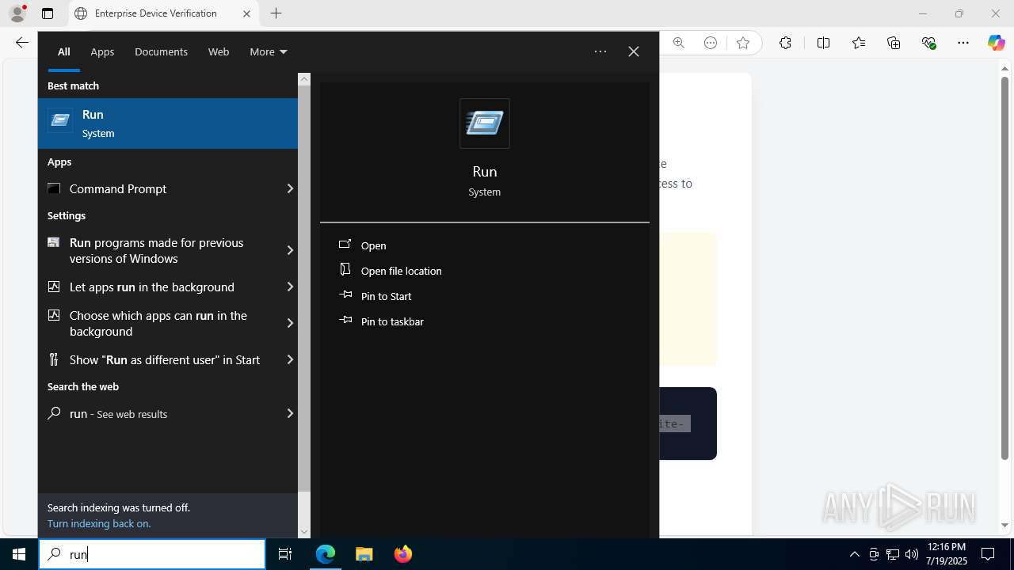The width and height of the screenshot is (1014, 570).
Task: Open the volume control in system tray
Action: coord(912,554)
